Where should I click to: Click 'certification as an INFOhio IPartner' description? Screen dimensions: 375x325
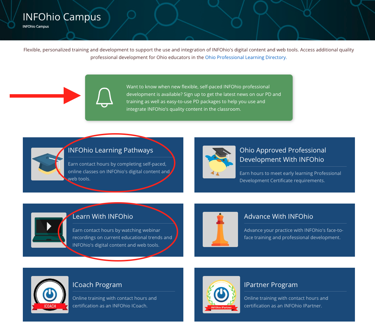pyautogui.click(x=286, y=302)
